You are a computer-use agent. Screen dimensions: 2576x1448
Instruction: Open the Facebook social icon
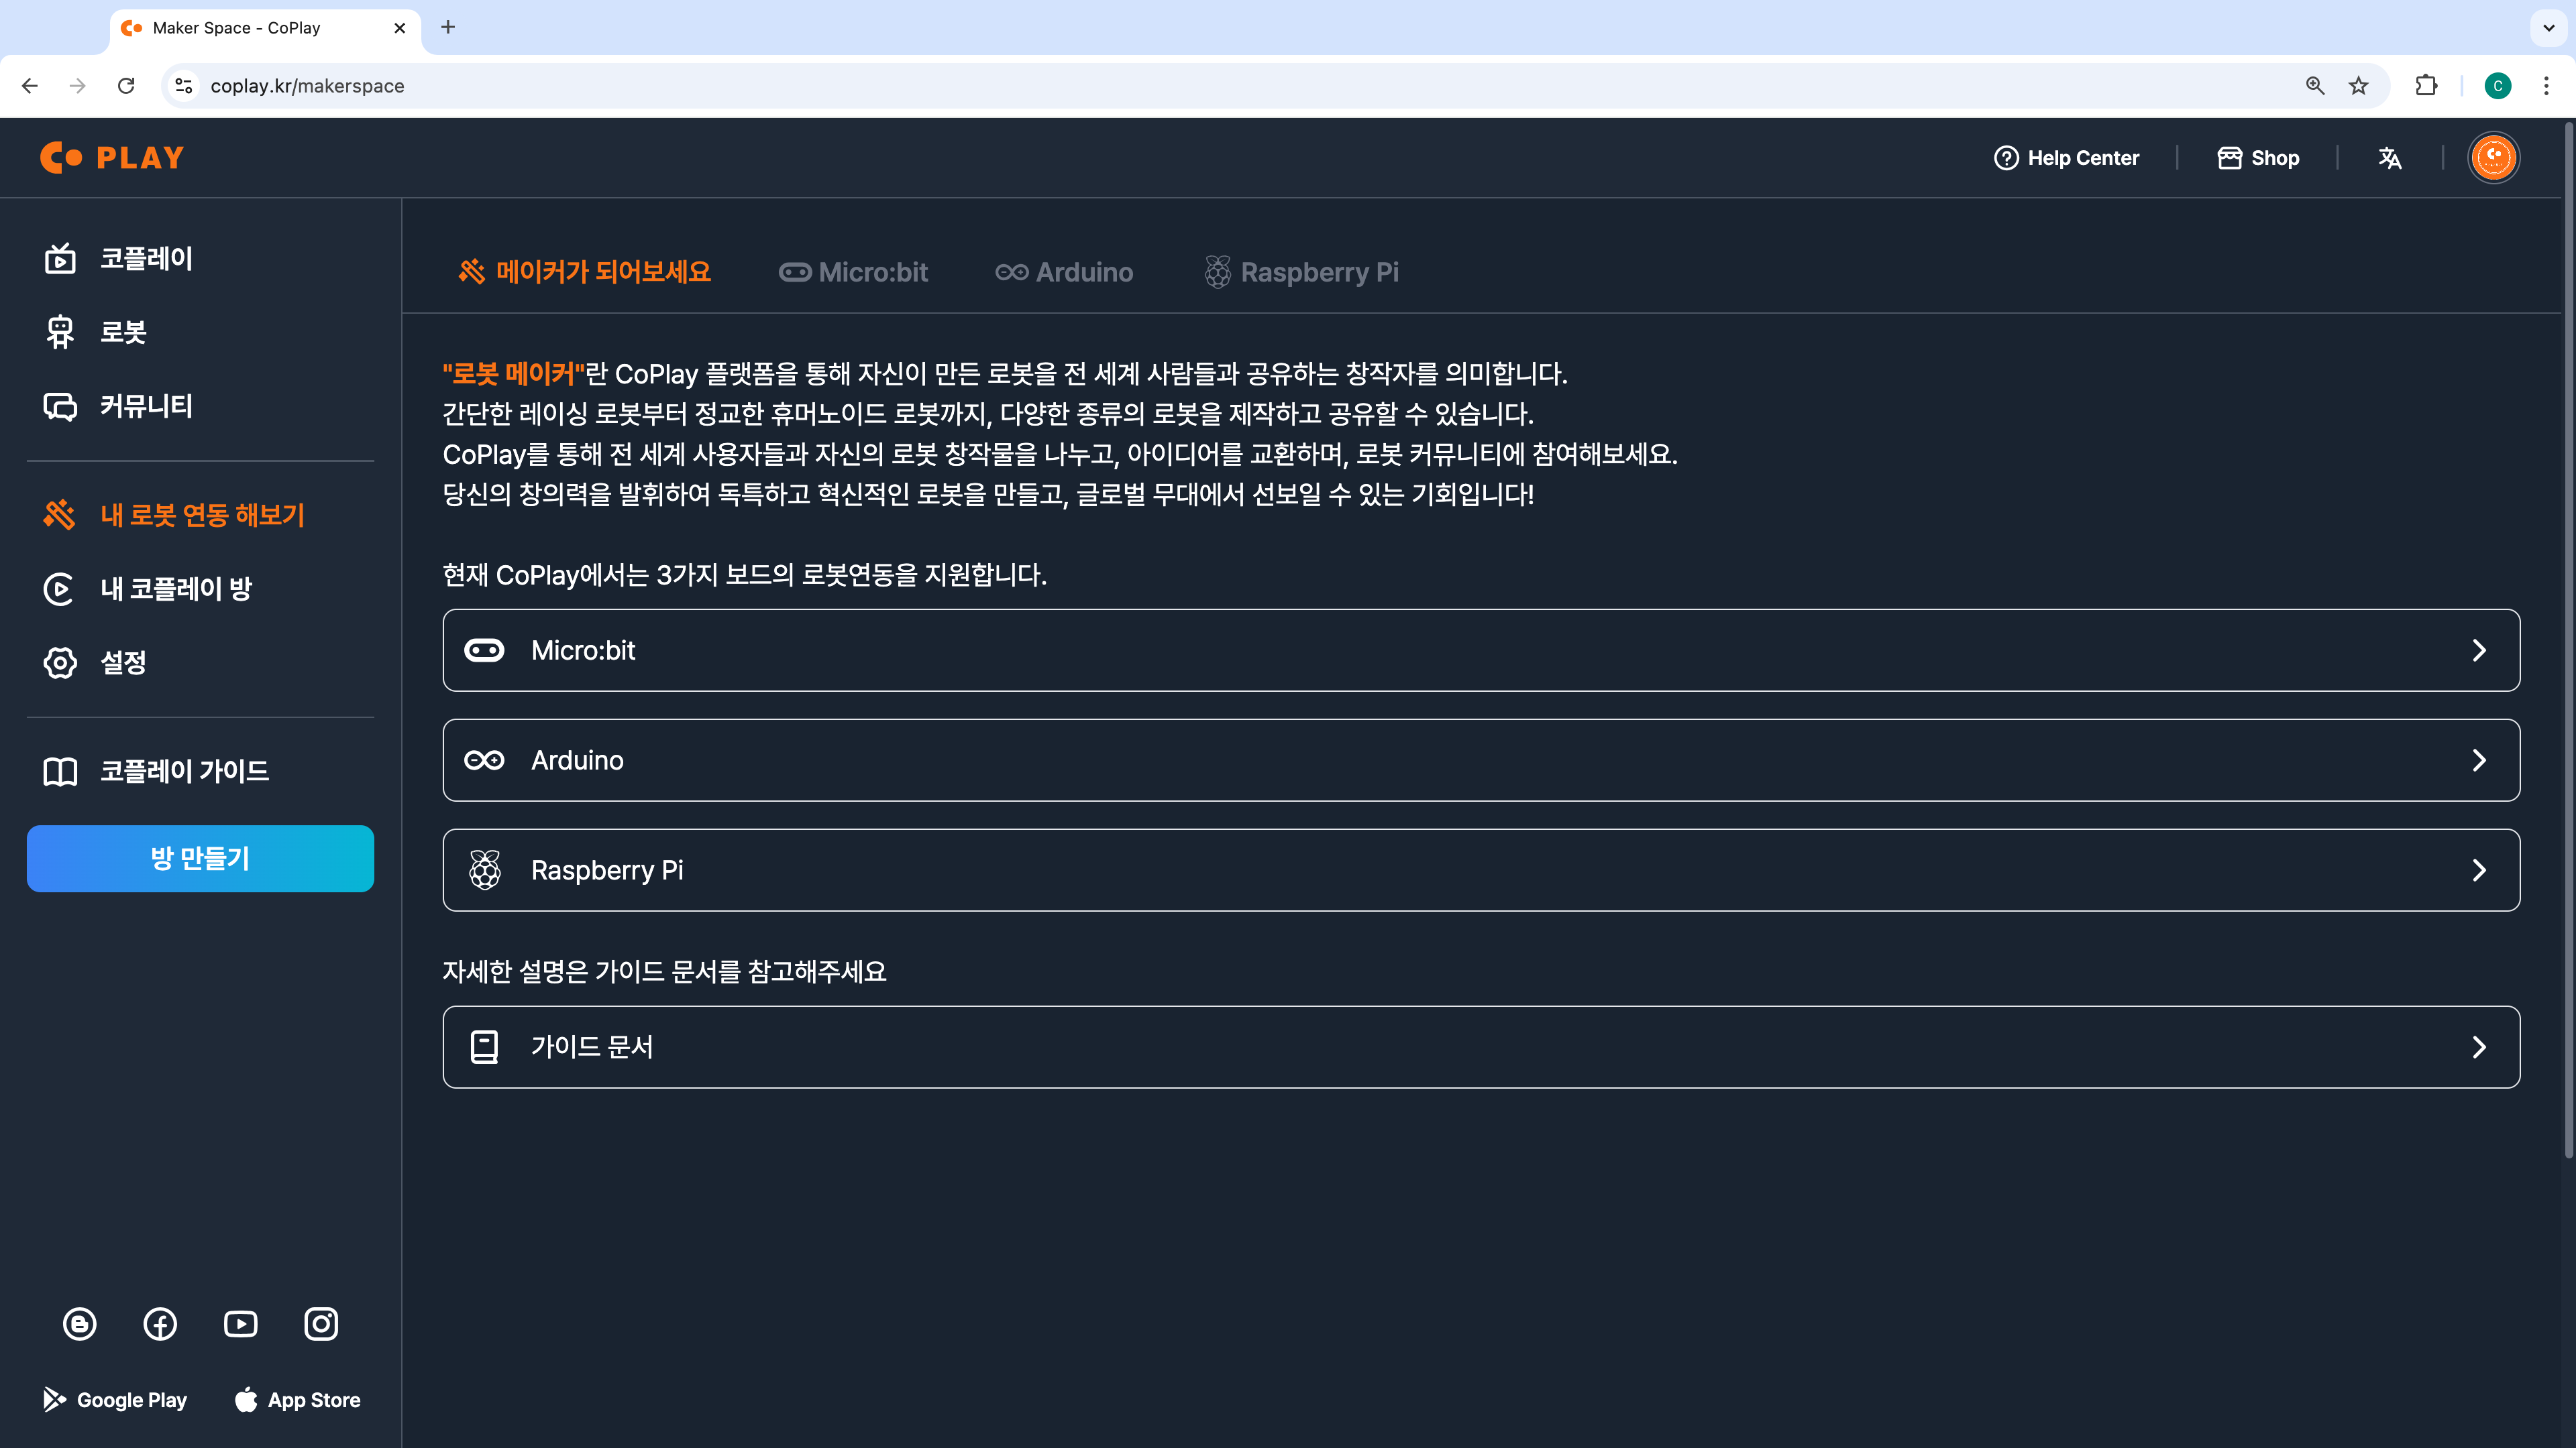(x=160, y=1324)
